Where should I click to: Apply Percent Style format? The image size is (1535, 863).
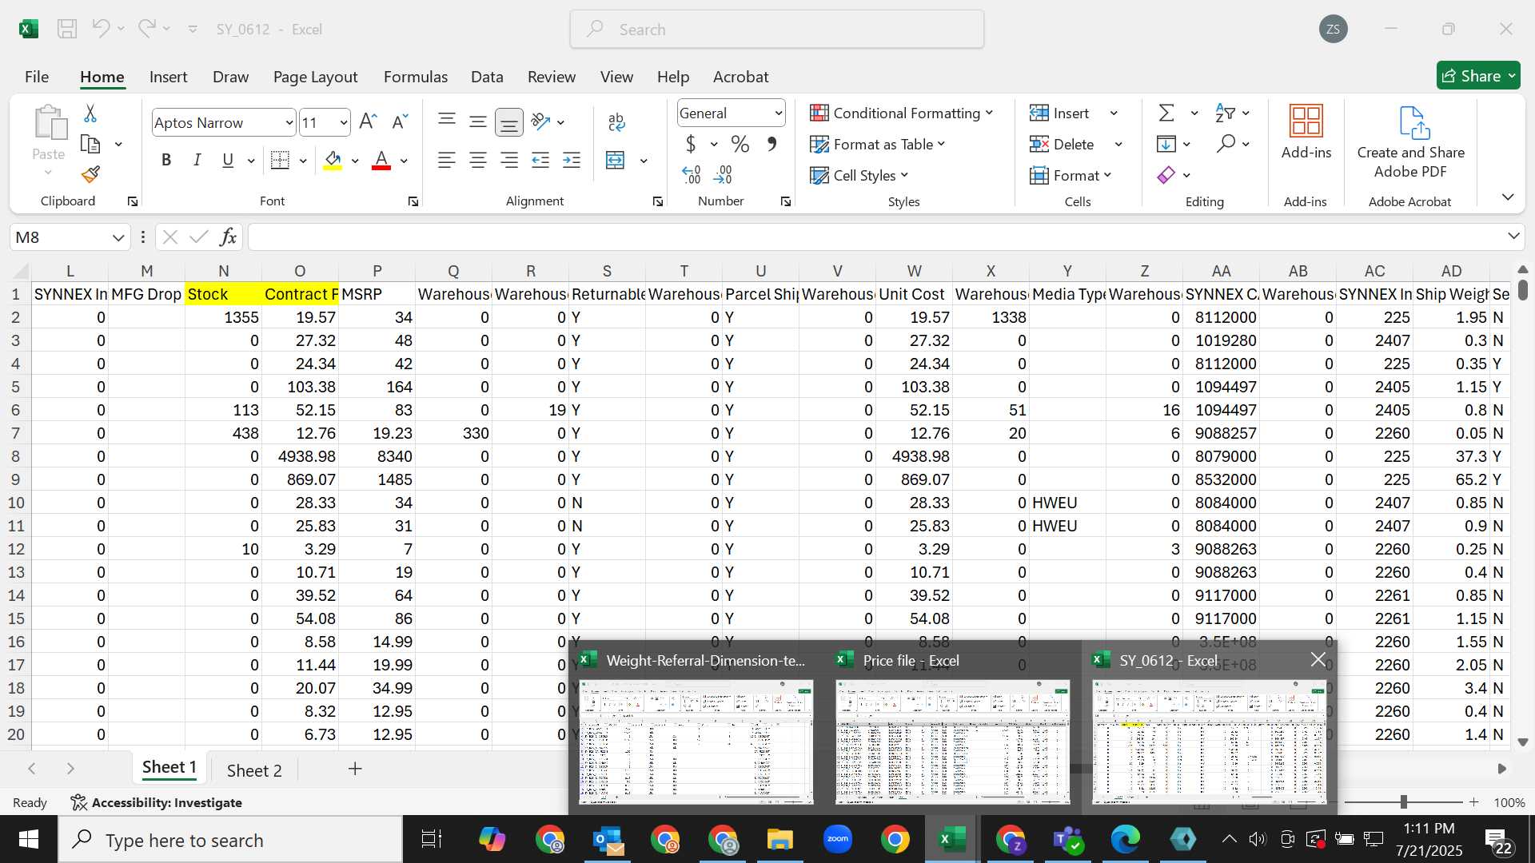coord(740,145)
